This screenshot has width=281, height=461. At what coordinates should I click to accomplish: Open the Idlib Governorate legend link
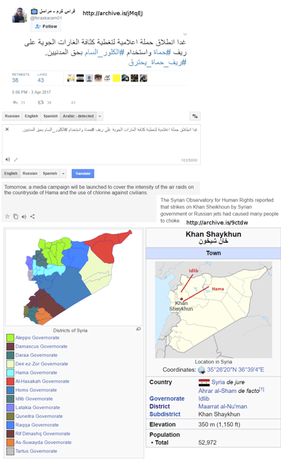(34, 399)
